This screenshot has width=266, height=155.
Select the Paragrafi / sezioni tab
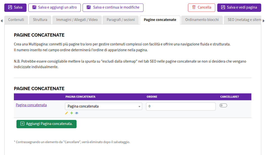(x=120, y=20)
